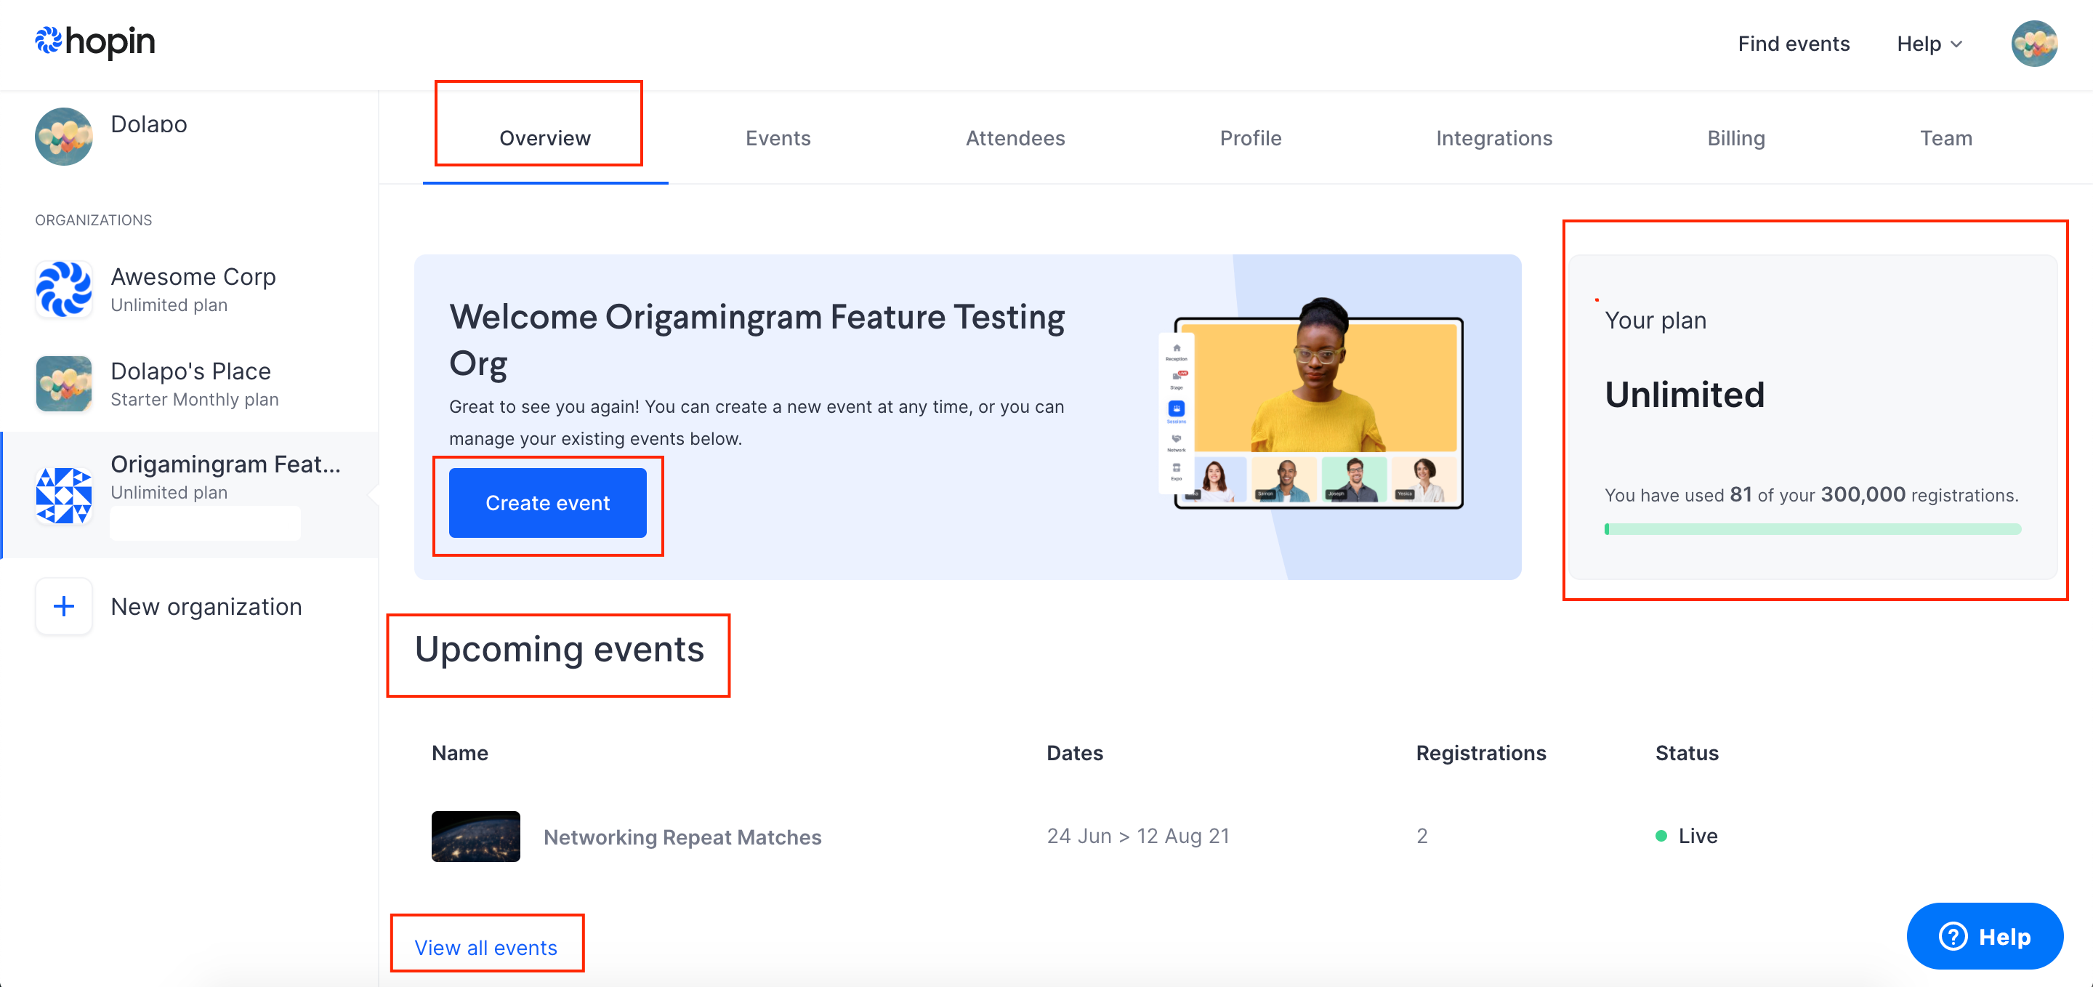Click the Registrations column header
This screenshot has height=987, width=2093.
pos(1480,753)
